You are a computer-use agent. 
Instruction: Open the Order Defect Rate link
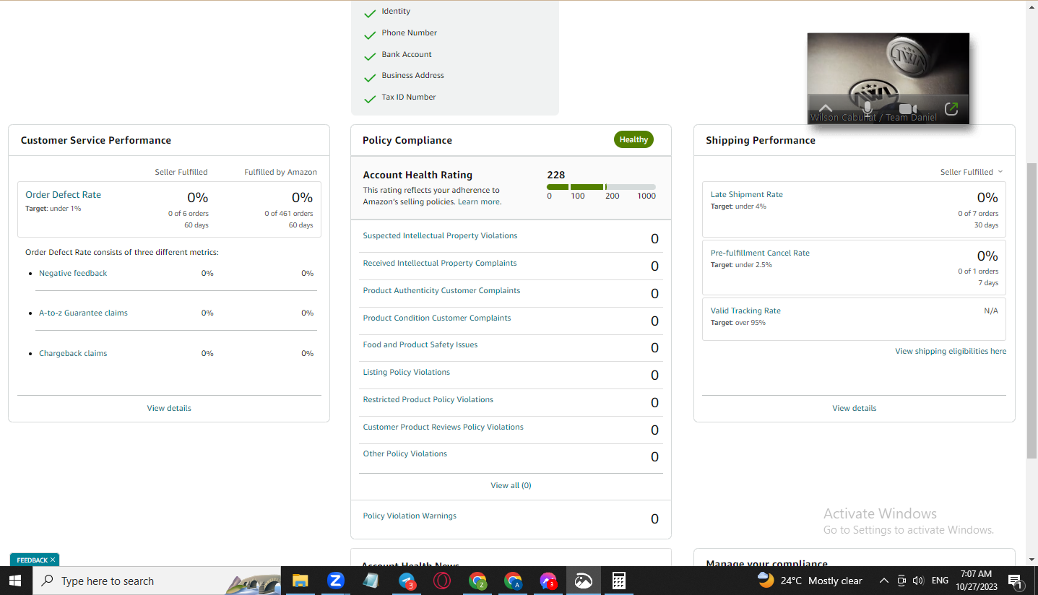click(63, 194)
